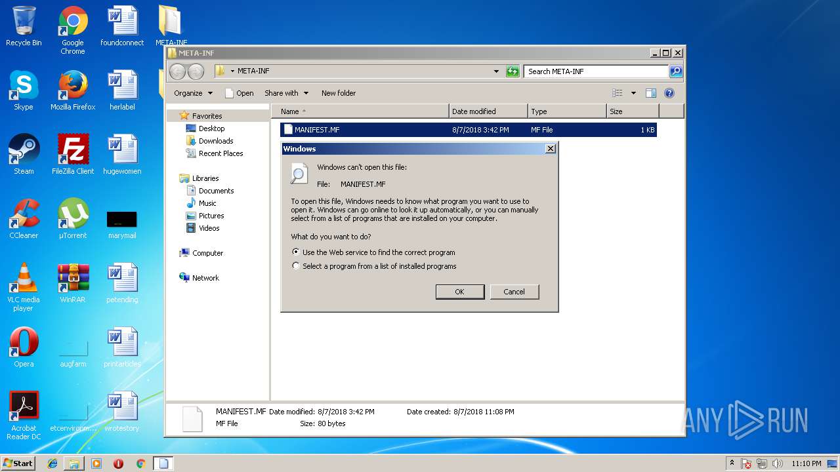The width and height of the screenshot is (840, 472).
Task: Select the herlabel document icon
Action: [122, 90]
